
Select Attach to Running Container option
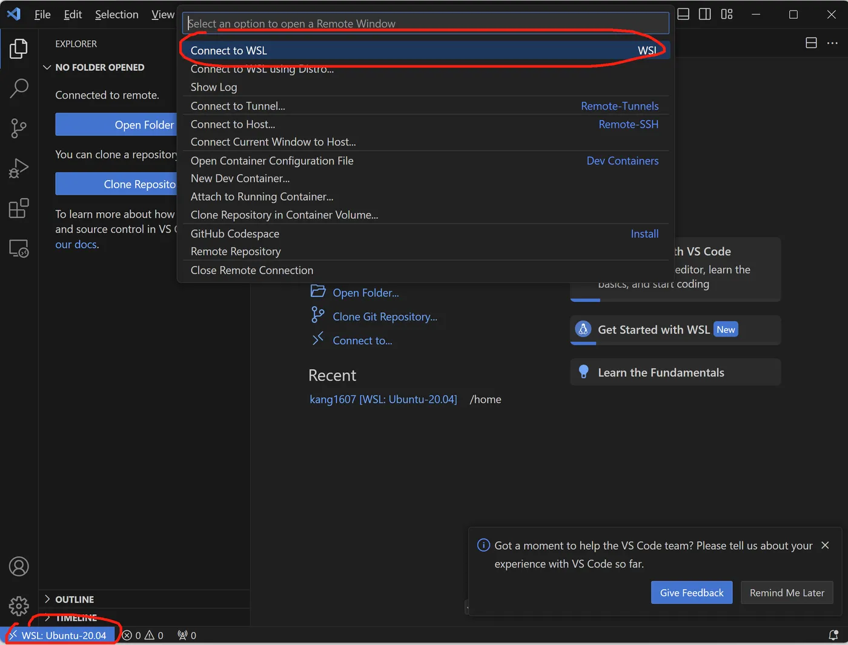click(425, 196)
